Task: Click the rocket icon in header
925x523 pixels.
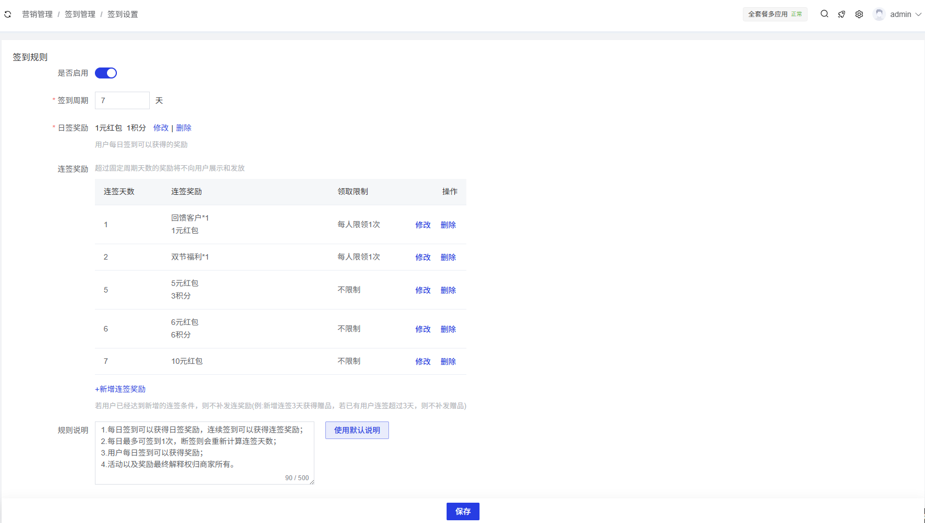Action: [842, 14]
